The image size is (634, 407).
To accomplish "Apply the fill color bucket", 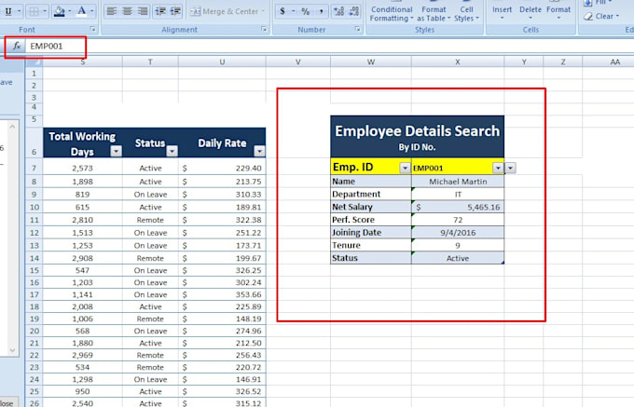I will (x=60, y=11).
